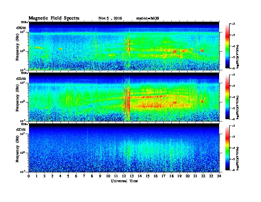Screen dimensions: 261x202
Task: Click the -4 value on dZ/dt color bar
Action: [x=233, y=148]
